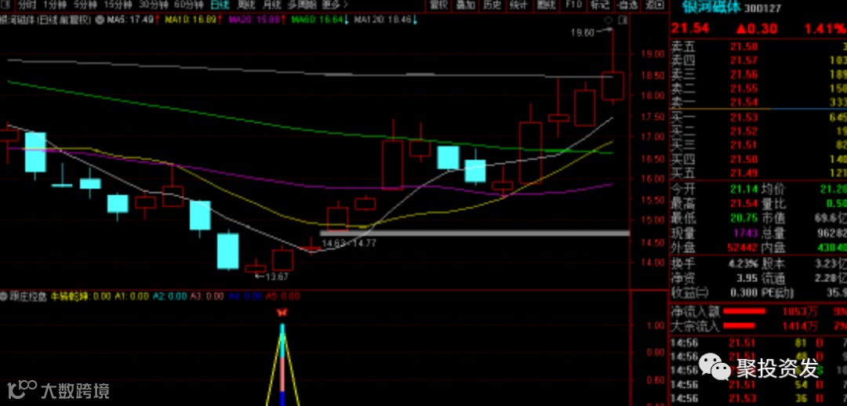The image size is (847, 406).
Task: Select the 卖五 ask row
Action: point(758,46)
